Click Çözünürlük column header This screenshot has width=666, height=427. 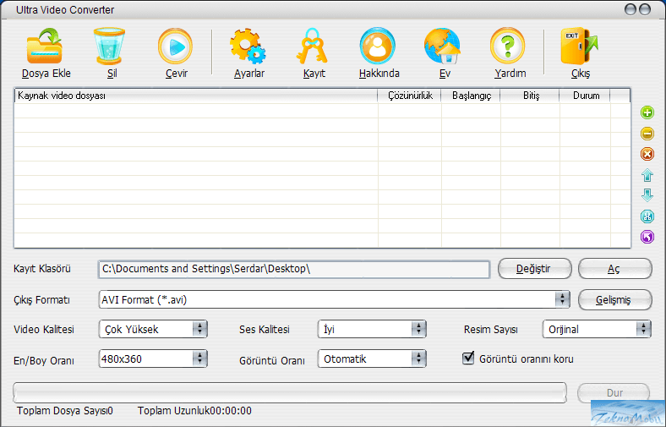click(409, 96)
